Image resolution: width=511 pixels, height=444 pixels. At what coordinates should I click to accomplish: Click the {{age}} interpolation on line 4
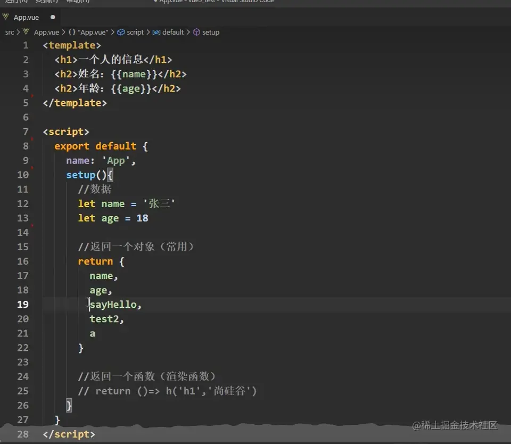tap(131, 89)
